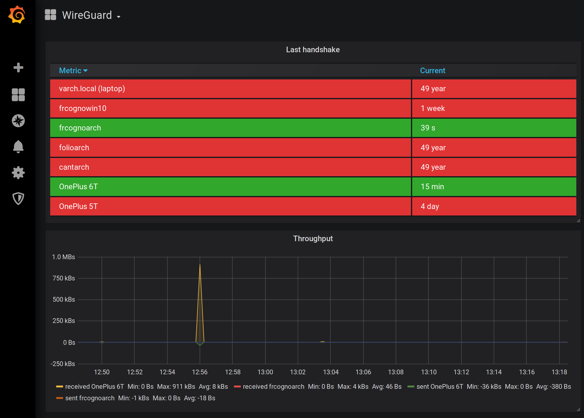Open the Dashboards sidebar icon

18,95
